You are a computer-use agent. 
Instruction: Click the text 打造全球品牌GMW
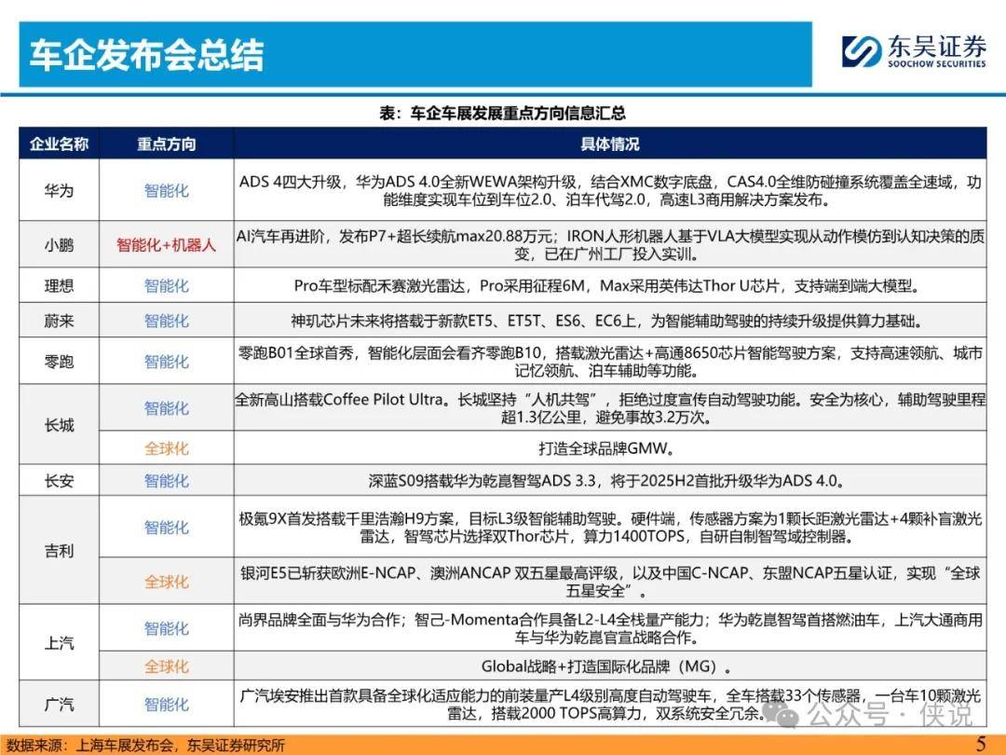point(606,448)
